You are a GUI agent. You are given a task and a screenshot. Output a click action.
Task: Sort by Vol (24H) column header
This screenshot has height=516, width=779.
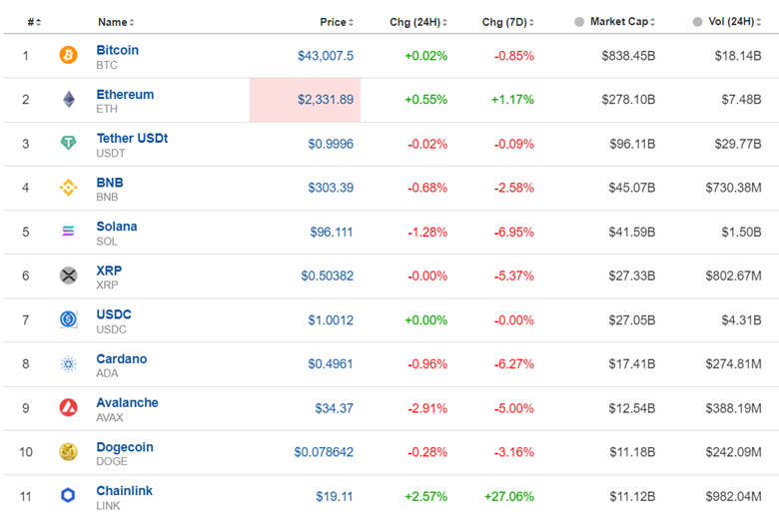point(734,21)
